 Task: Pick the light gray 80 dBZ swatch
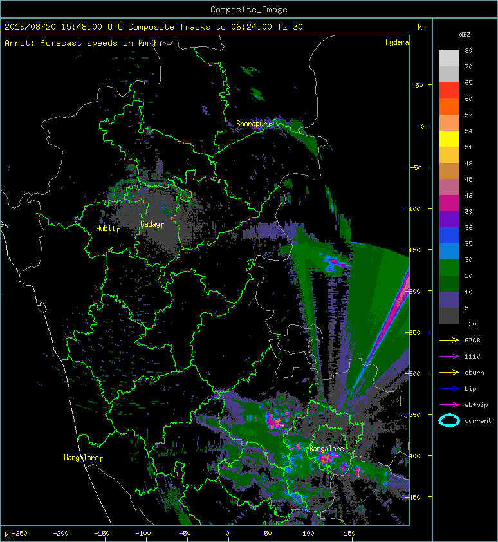pos(449,58)
